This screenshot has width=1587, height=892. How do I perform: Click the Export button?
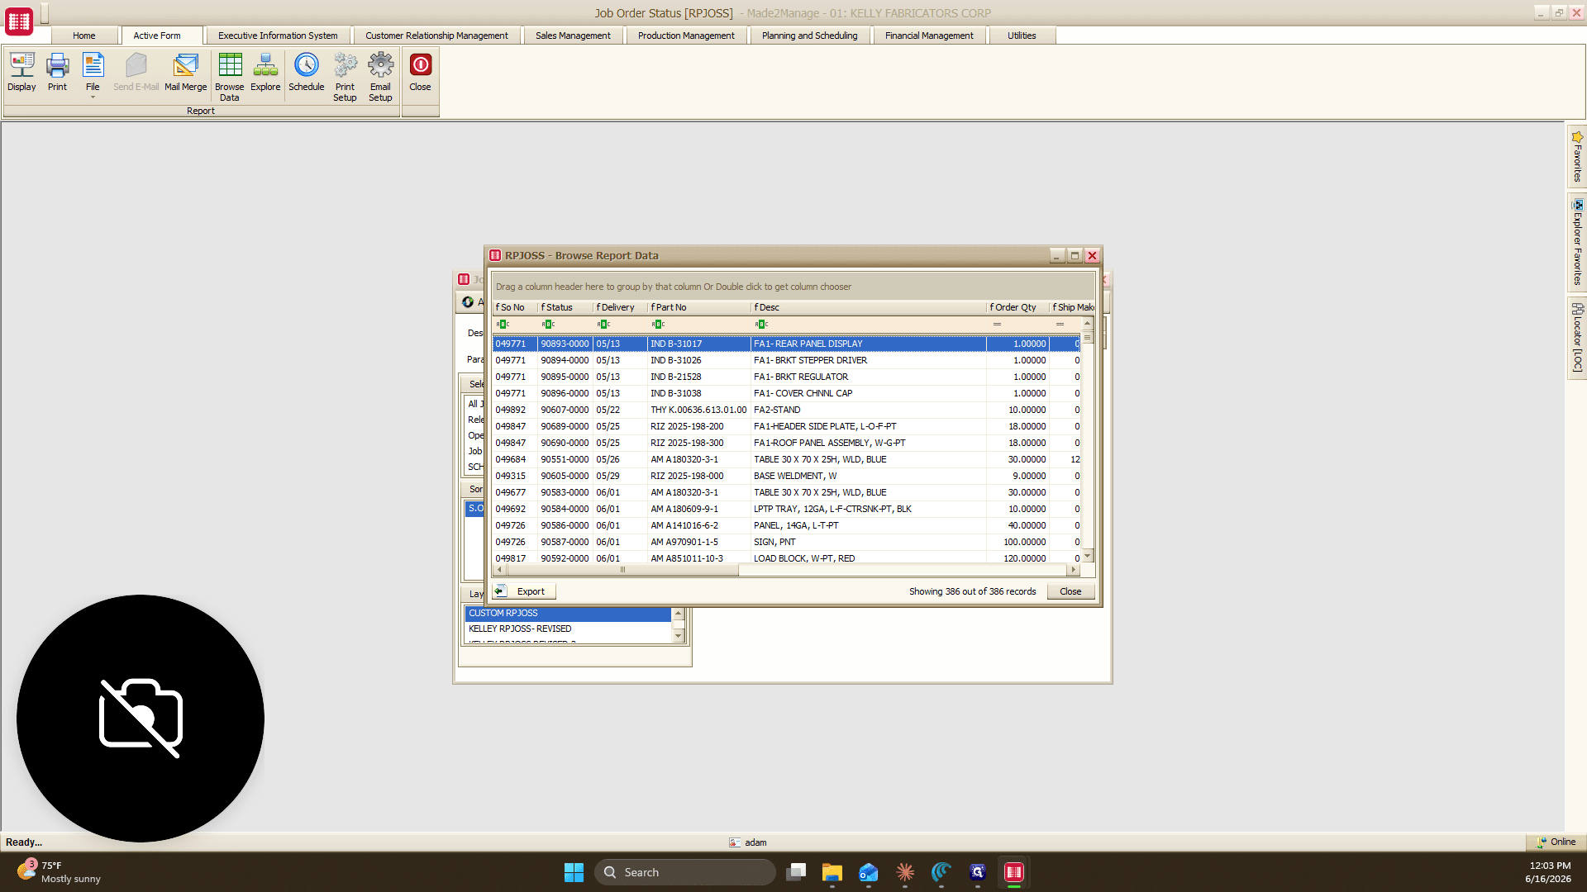524,591
